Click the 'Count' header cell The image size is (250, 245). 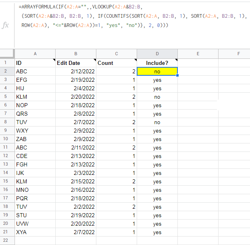pos(117,63)
